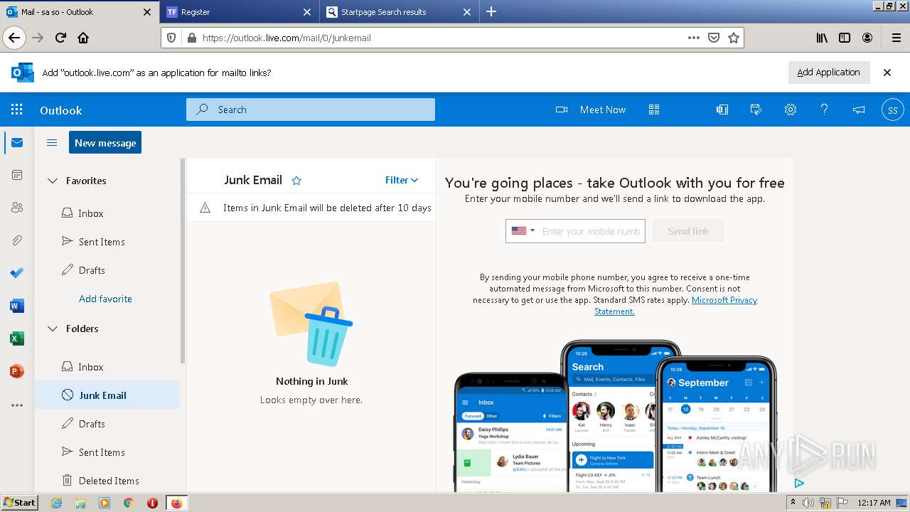Open the Windows Start menu
910x512 pixels.
pyautogui.click(x=19, y=502)
